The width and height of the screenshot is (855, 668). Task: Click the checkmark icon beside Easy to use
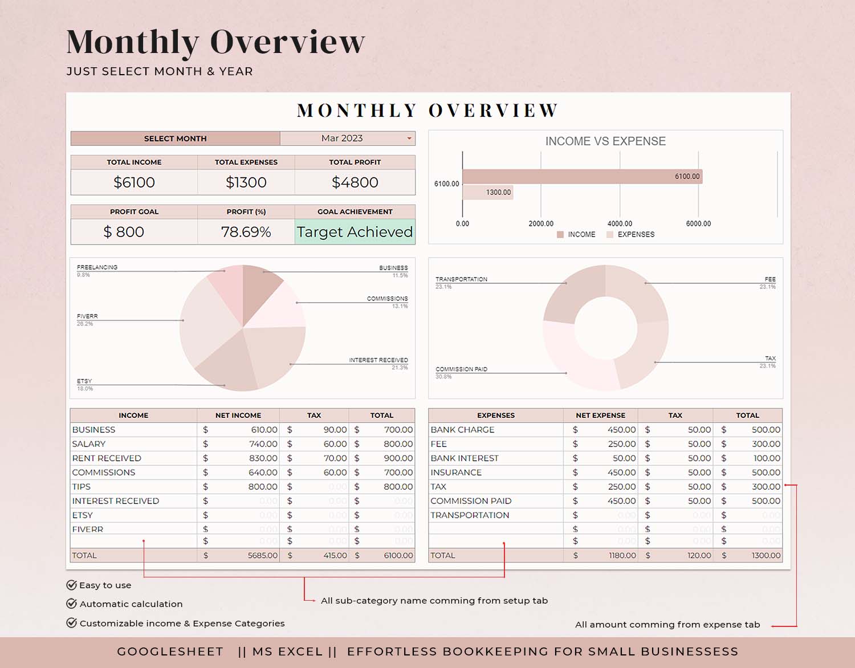(72, 585)
